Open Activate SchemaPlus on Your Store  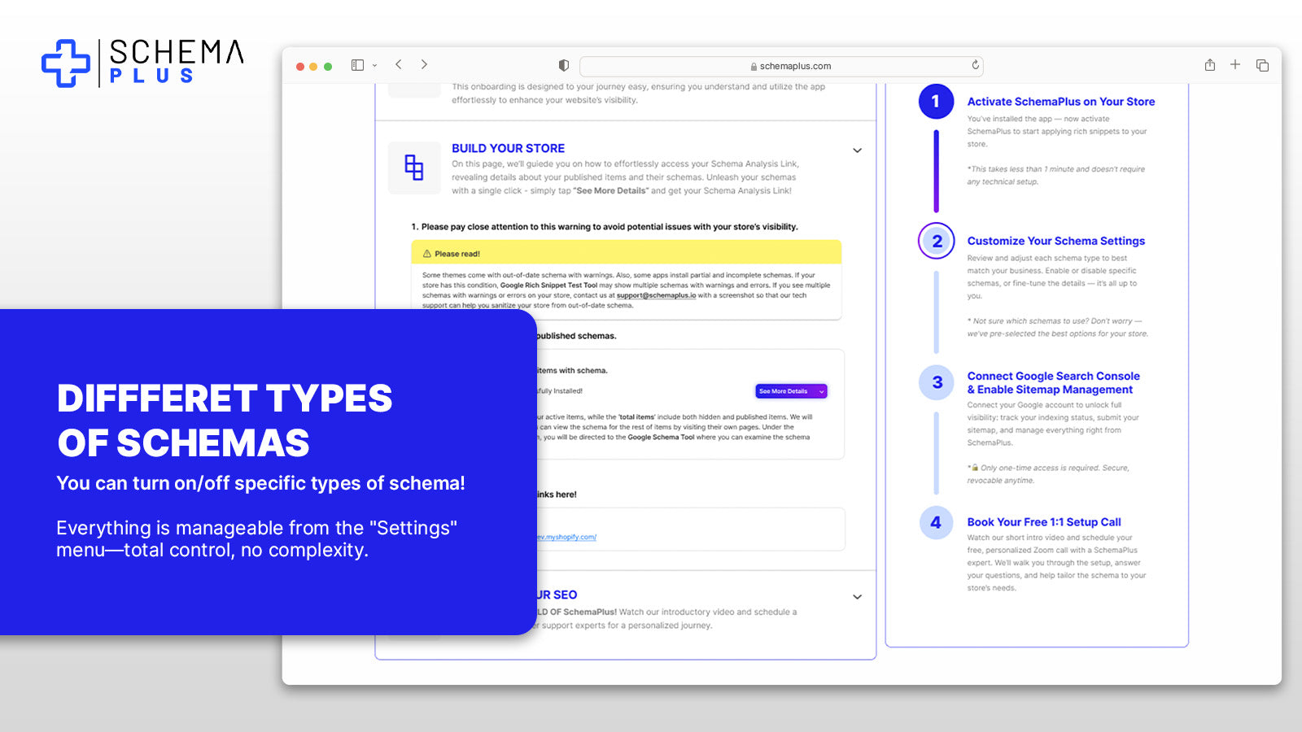[1061, 102]
